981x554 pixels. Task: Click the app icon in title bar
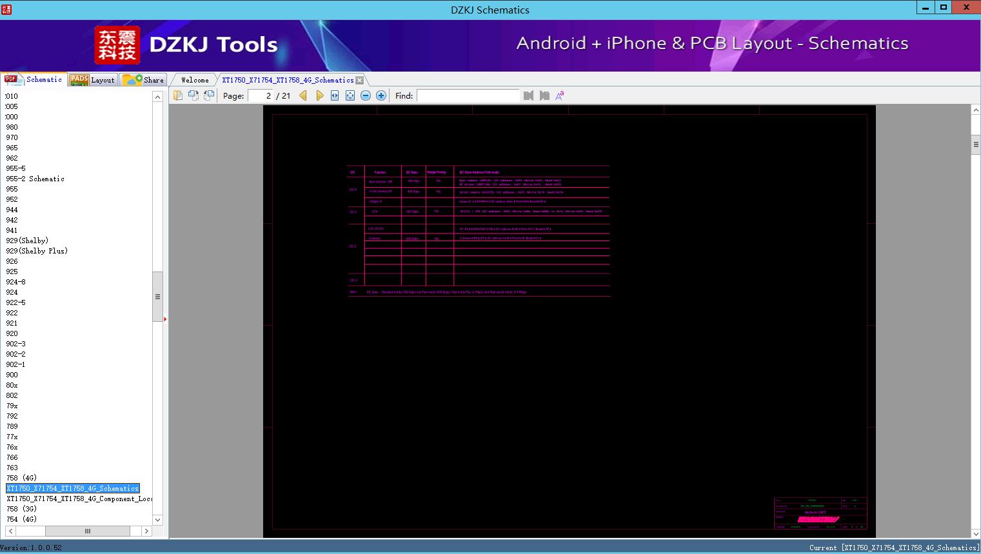click(x=6, y=9)
